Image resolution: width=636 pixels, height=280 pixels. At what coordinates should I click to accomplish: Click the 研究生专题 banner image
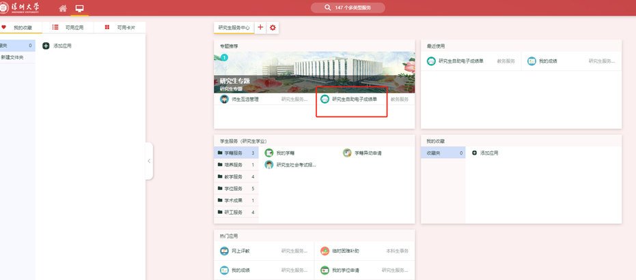click(314, 72)
